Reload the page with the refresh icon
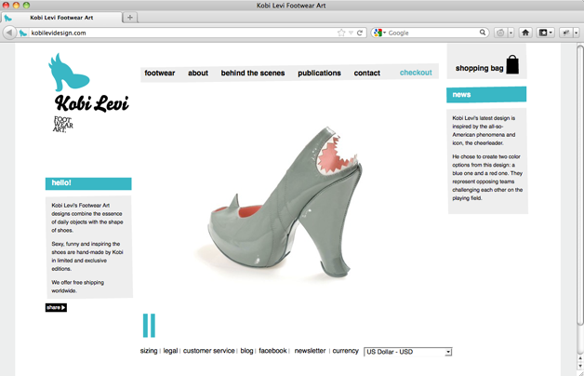Screen dimensions: 584x376 coord(360,33)
